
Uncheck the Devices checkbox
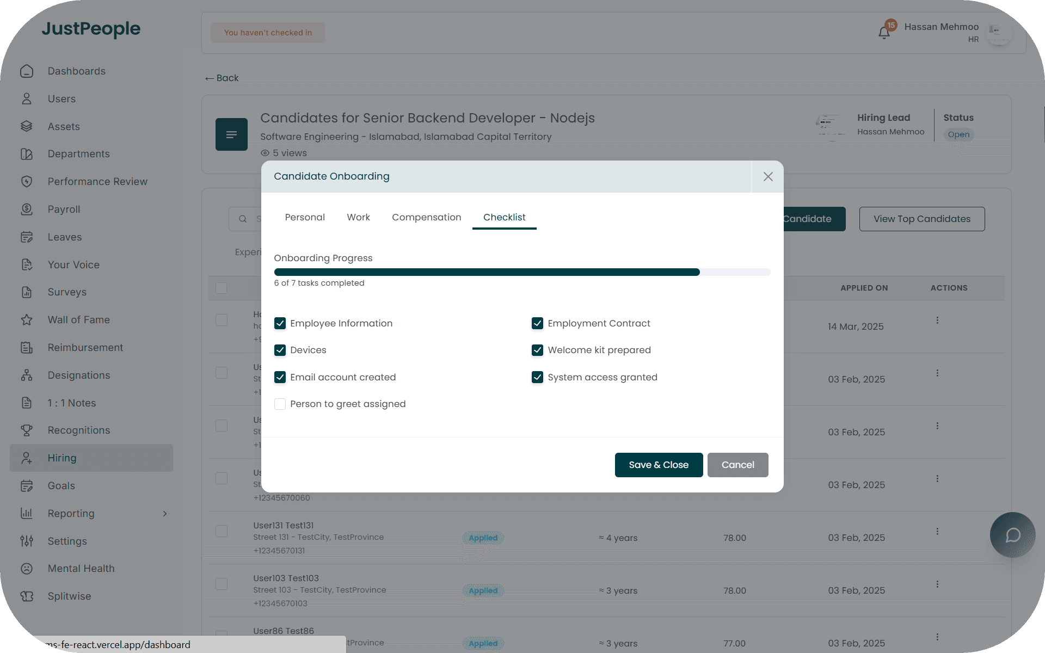[x=280, y=350]
